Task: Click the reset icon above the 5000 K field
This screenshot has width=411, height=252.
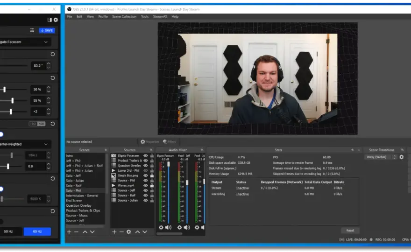Action: tap(53, 179)
